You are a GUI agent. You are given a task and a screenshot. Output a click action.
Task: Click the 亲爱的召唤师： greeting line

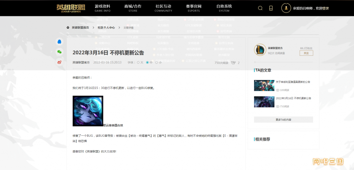point(82,78)
